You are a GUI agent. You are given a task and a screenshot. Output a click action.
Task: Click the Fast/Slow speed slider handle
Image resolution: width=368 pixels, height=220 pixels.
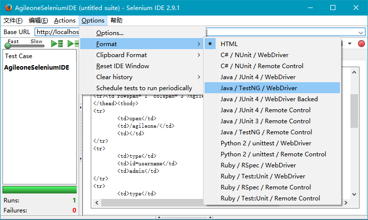[x=8, y=46]
